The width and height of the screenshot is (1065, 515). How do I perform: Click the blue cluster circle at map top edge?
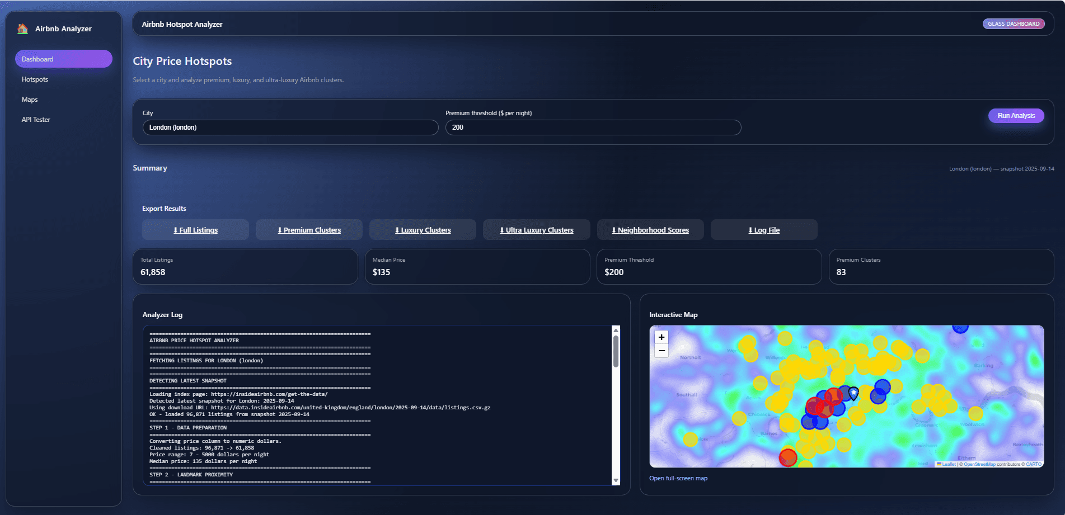click(x=960, y=328)
